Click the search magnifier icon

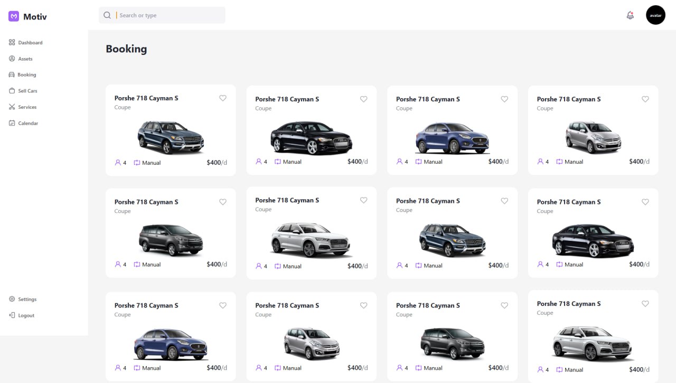click(107, 15)
